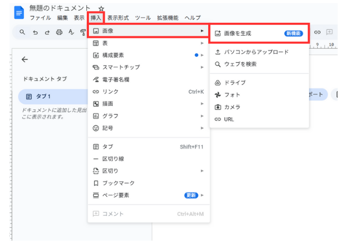Insert image from ドライブ
347x244 pixels.
point(259,83)
